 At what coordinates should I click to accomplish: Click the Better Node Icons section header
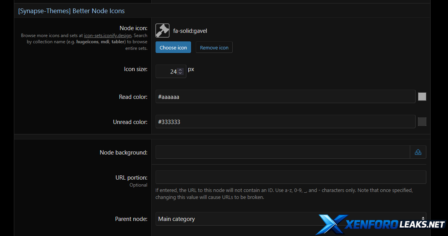[71, 11]
